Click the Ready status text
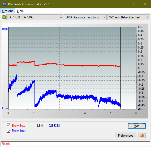Viewport: 151px width, 147px height. click(x=6, y=144)
